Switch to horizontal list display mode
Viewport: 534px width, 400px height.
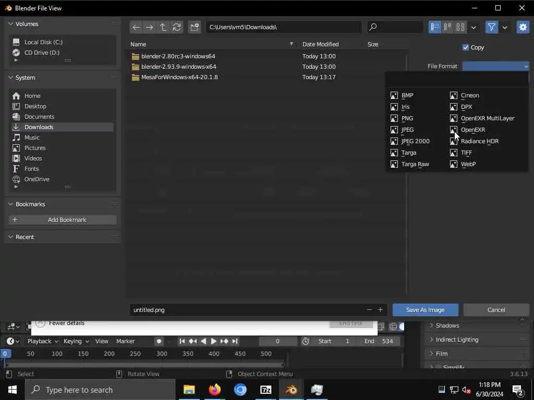coord(447,27)
